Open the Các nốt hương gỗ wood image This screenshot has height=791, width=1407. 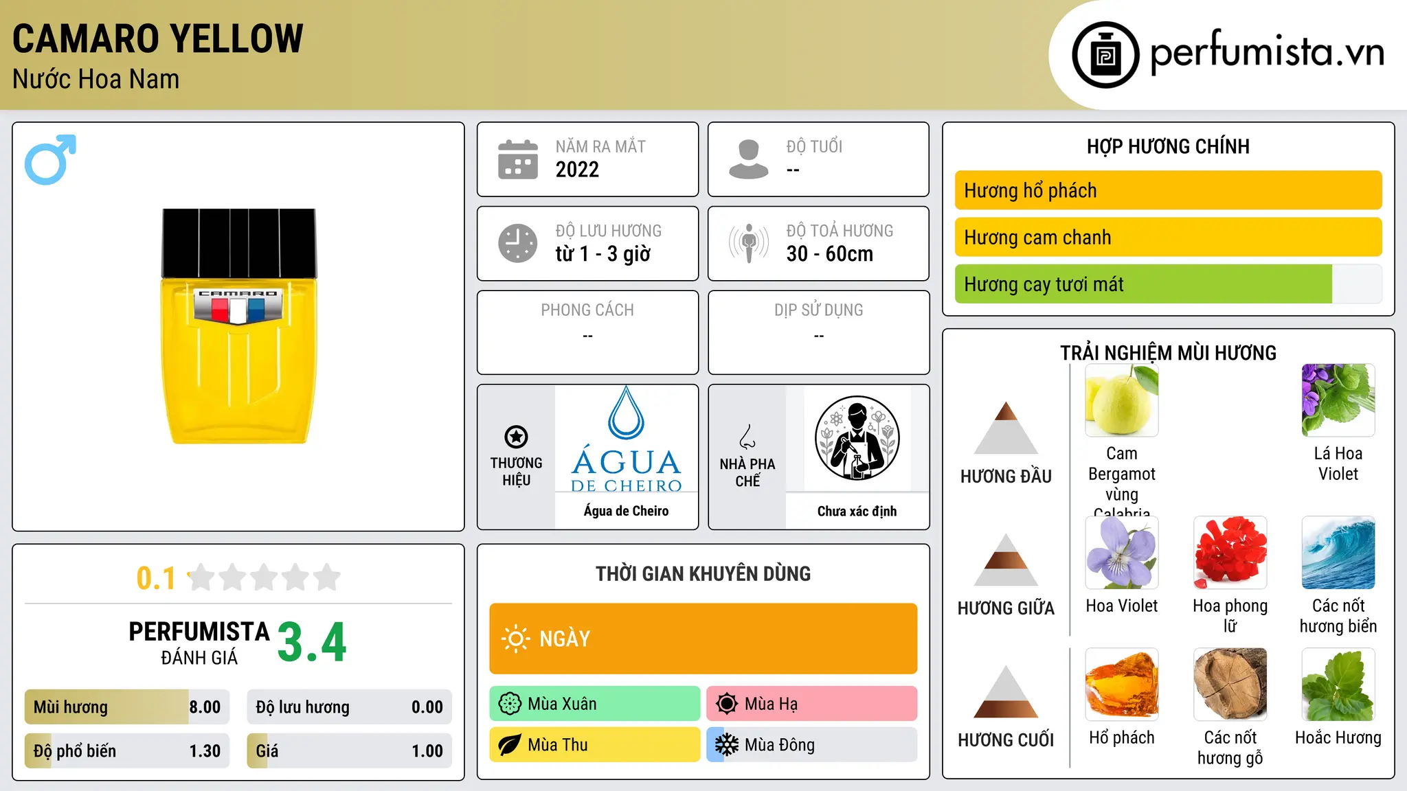1230,685
